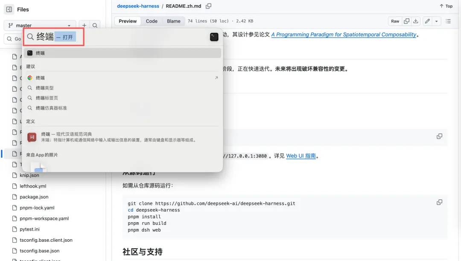The image size is (461, 261).
Task: Open file search magnifier in Files panel
Action: pyautogui.click(x=95, y=25)
